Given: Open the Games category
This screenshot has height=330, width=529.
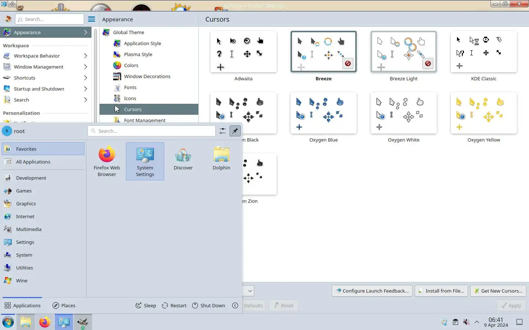Looking at the screenshot, I should coord(43,191).
